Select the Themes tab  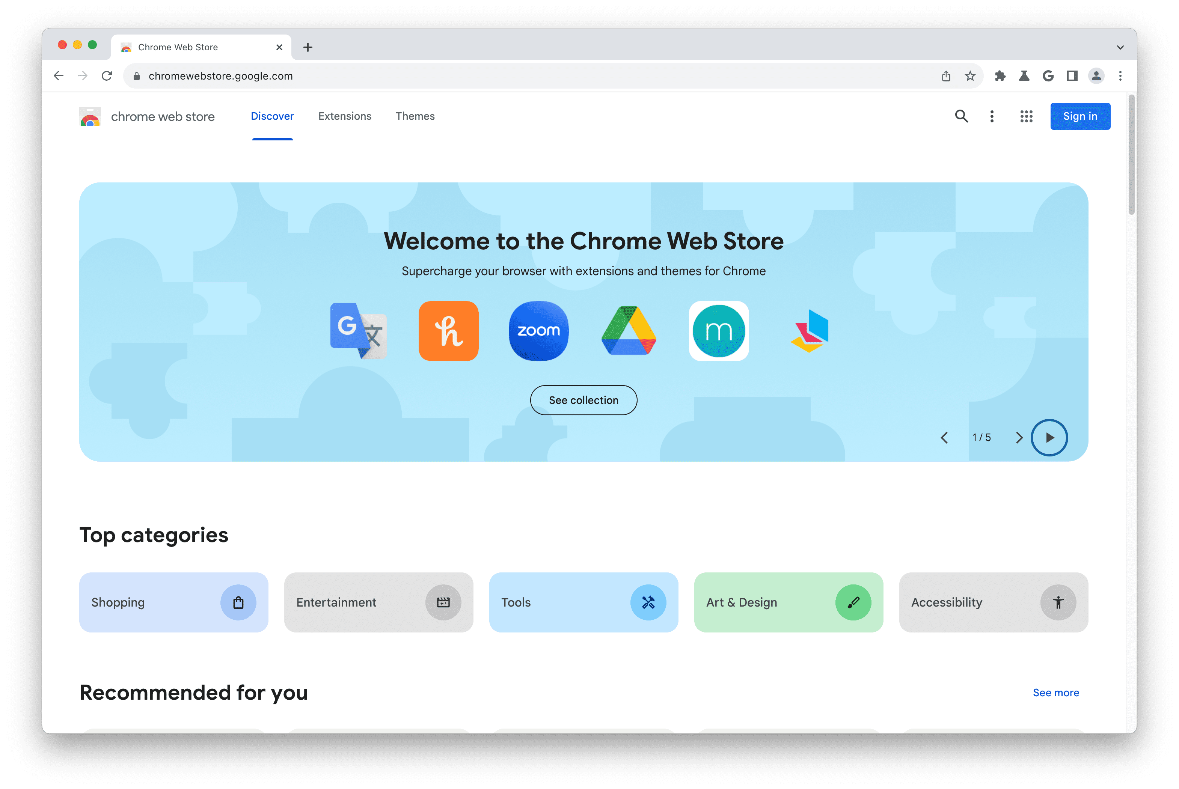coord(415,115)
